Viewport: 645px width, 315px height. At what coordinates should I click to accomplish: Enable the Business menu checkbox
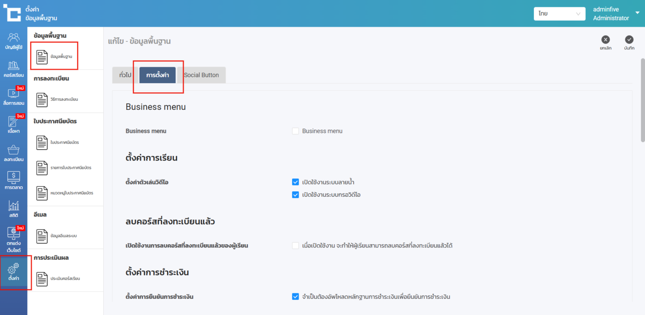tap(296, 131)
